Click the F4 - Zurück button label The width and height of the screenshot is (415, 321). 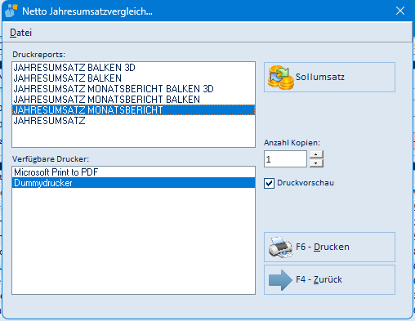click(319, 279)
